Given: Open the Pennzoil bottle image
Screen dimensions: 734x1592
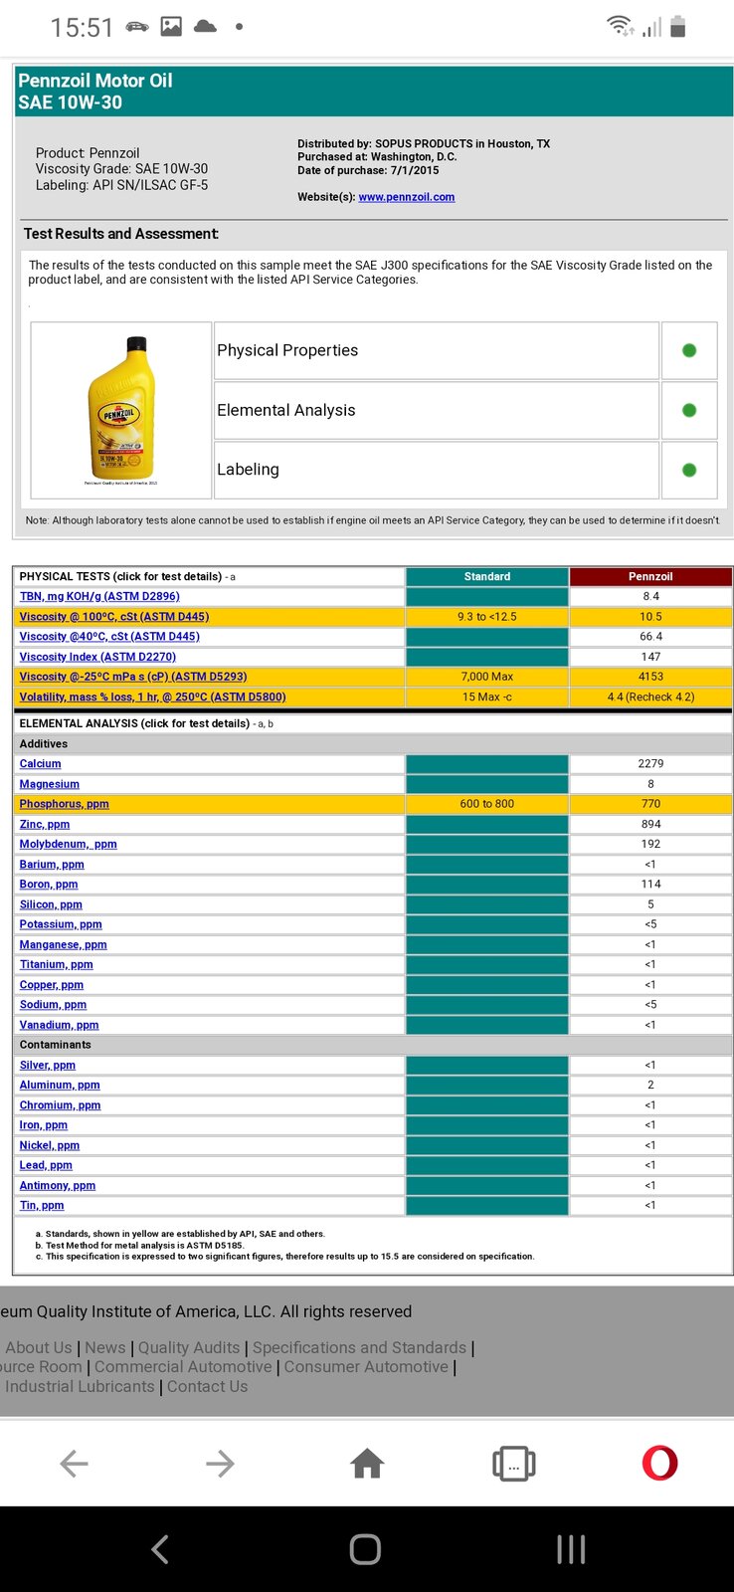Looking at the screenshot, I should (121, 410).
